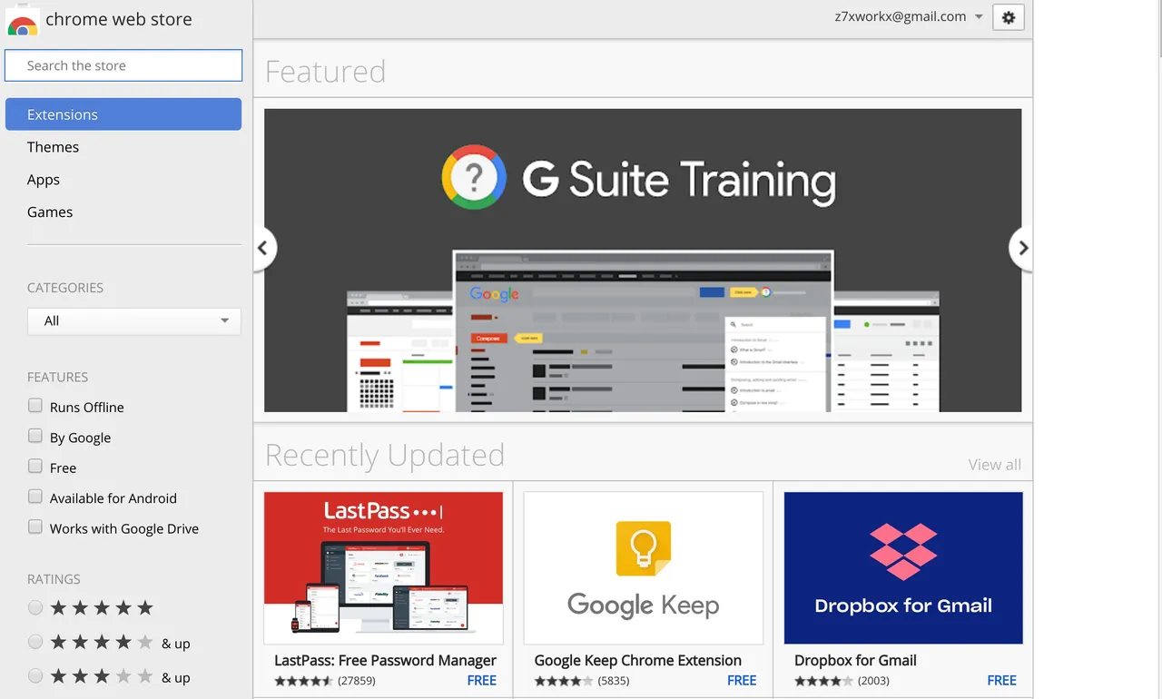
Task: Check the By Google filter
Action: (35, 436)
